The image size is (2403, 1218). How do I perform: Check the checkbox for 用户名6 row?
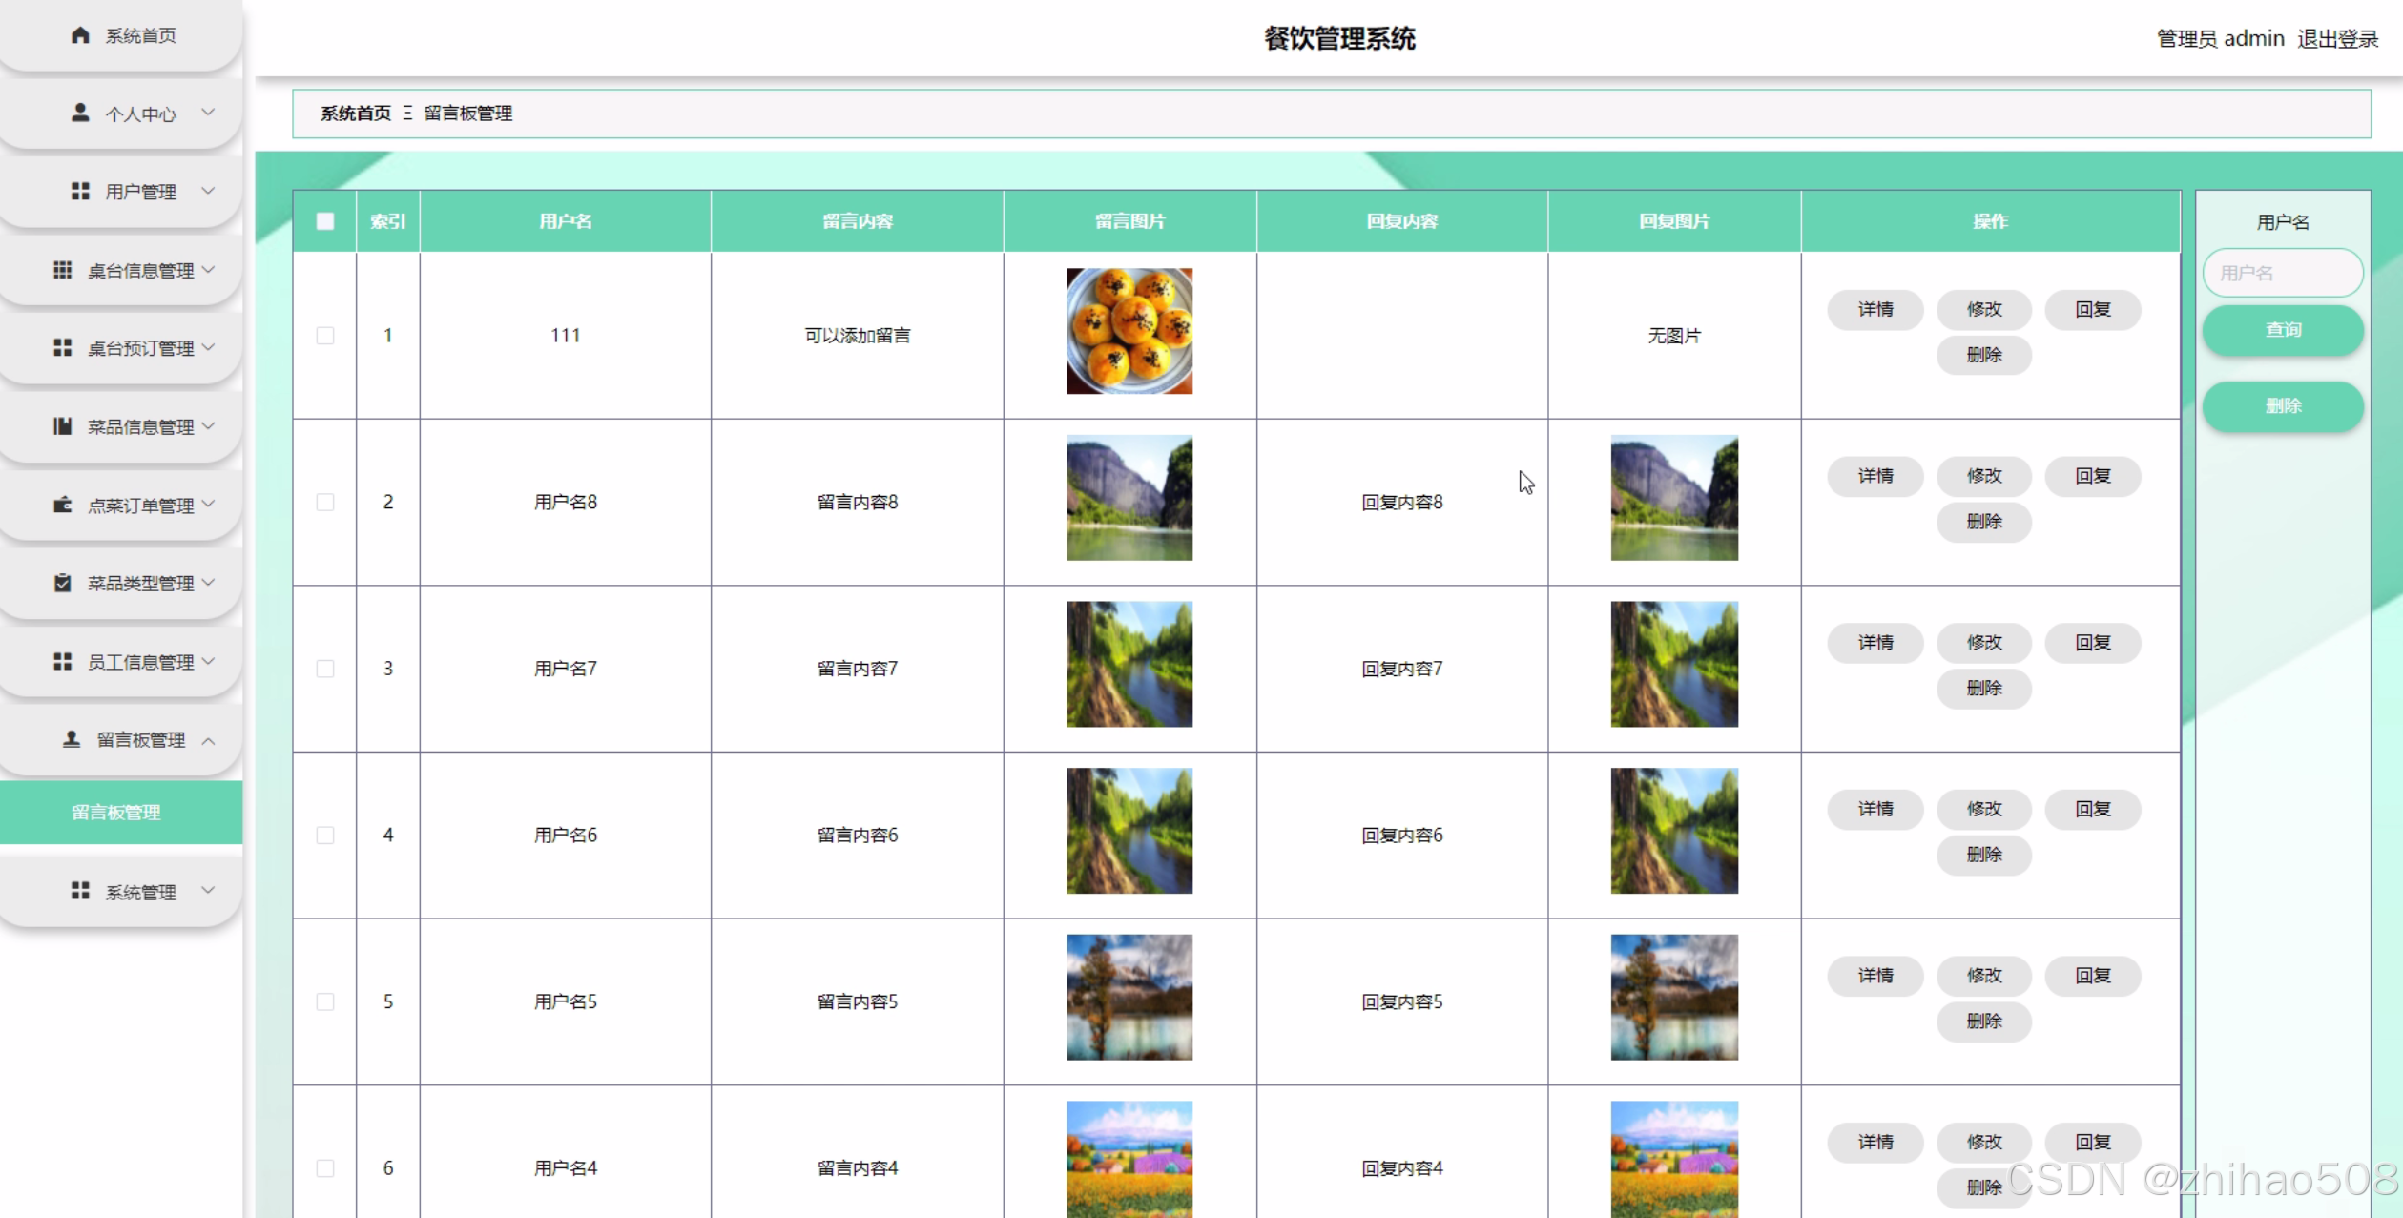point(325,836)
